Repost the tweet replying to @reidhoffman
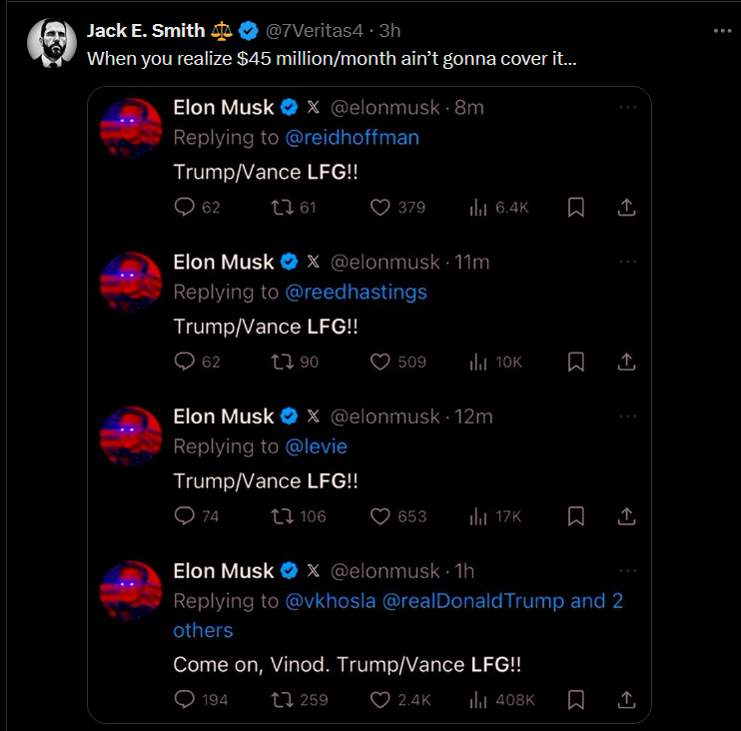Viewport: 741px width, 731px height. (x=283, y=207)
